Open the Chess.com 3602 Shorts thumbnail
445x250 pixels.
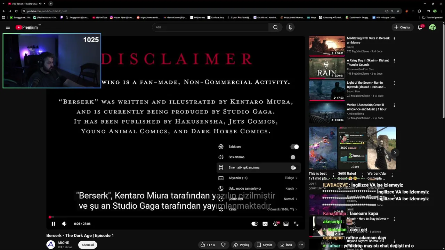(352, 148)
